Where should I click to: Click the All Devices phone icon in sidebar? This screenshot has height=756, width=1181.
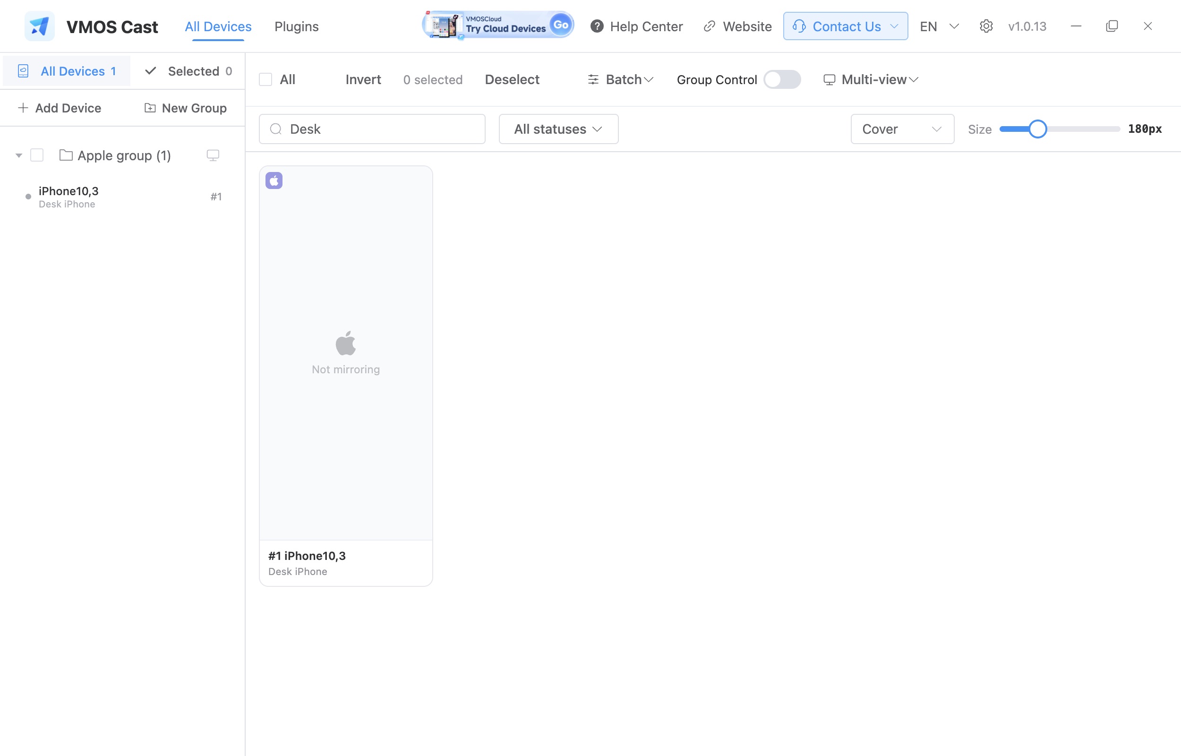[23, 71]
